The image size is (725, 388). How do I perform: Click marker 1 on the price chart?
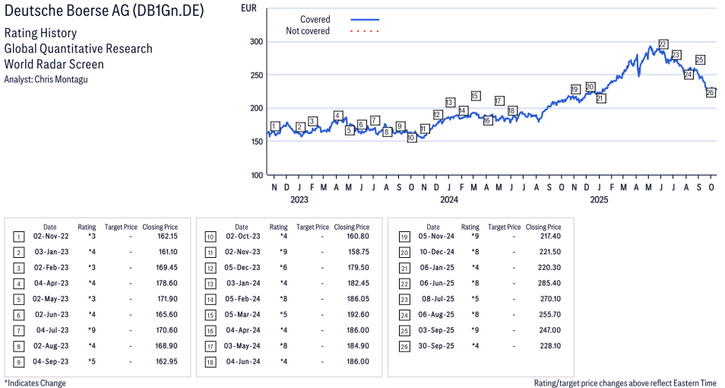(x=274, y=126)
